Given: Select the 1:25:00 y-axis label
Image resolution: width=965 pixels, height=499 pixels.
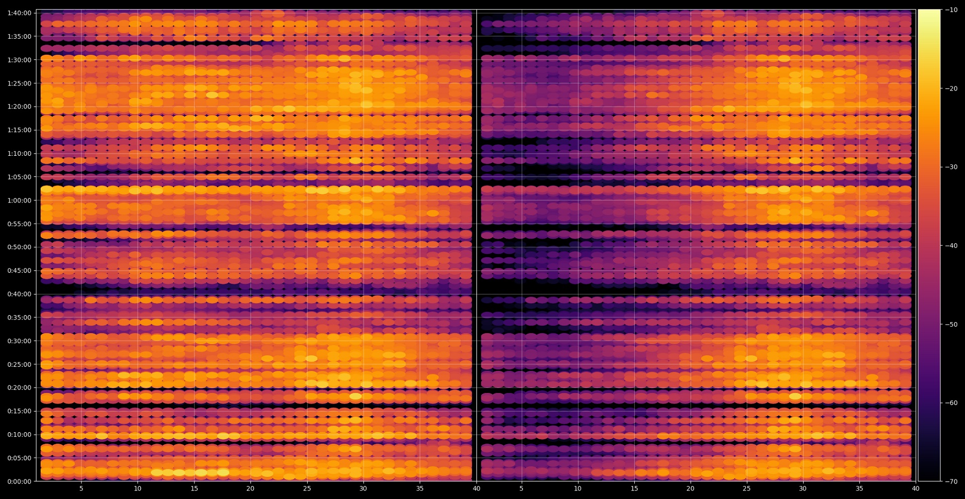Looking at the screenshot, I should [x=19, y=83].
